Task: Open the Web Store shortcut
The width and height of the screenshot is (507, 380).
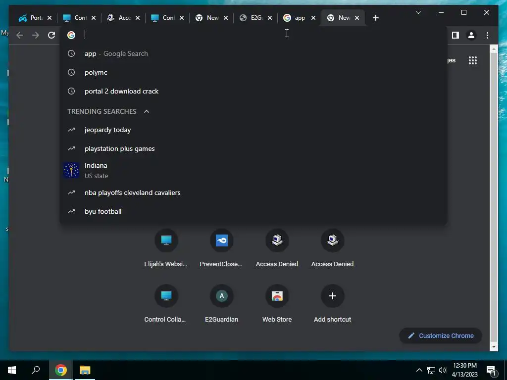Action: (x=277, y=304)
